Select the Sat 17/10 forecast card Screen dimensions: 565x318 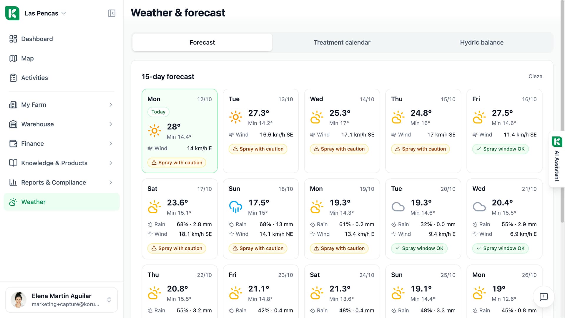(180, 219)
